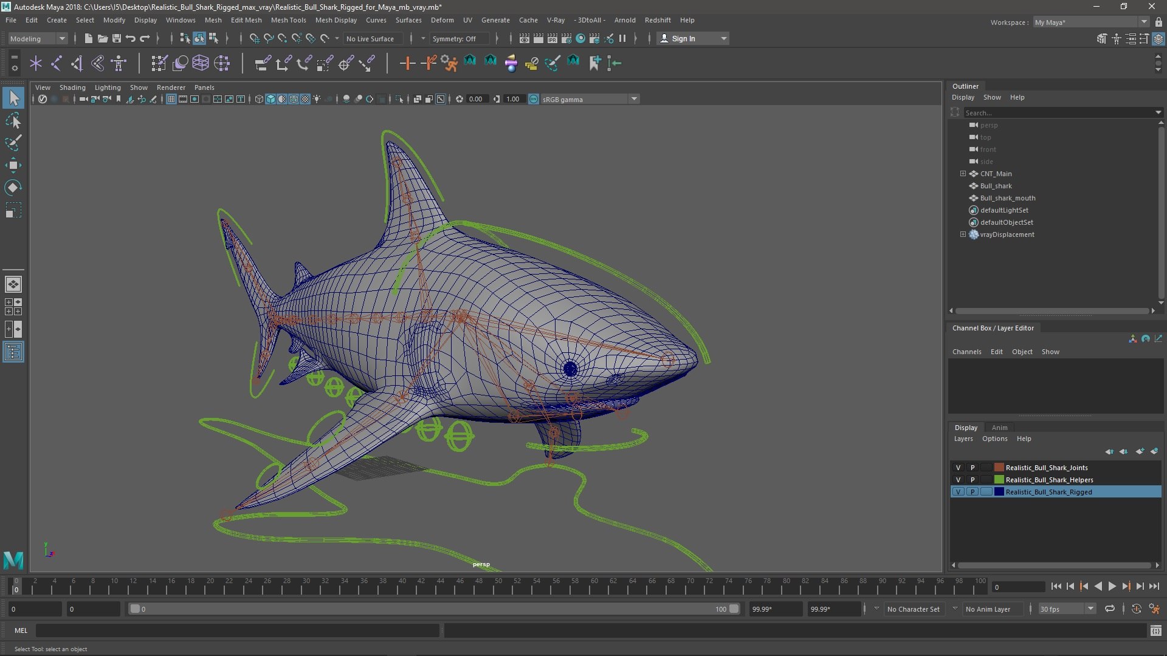This screenshot has width=1167, height=656.
Task: Click the Undo arrow icon
Action: tap(130, 38)
